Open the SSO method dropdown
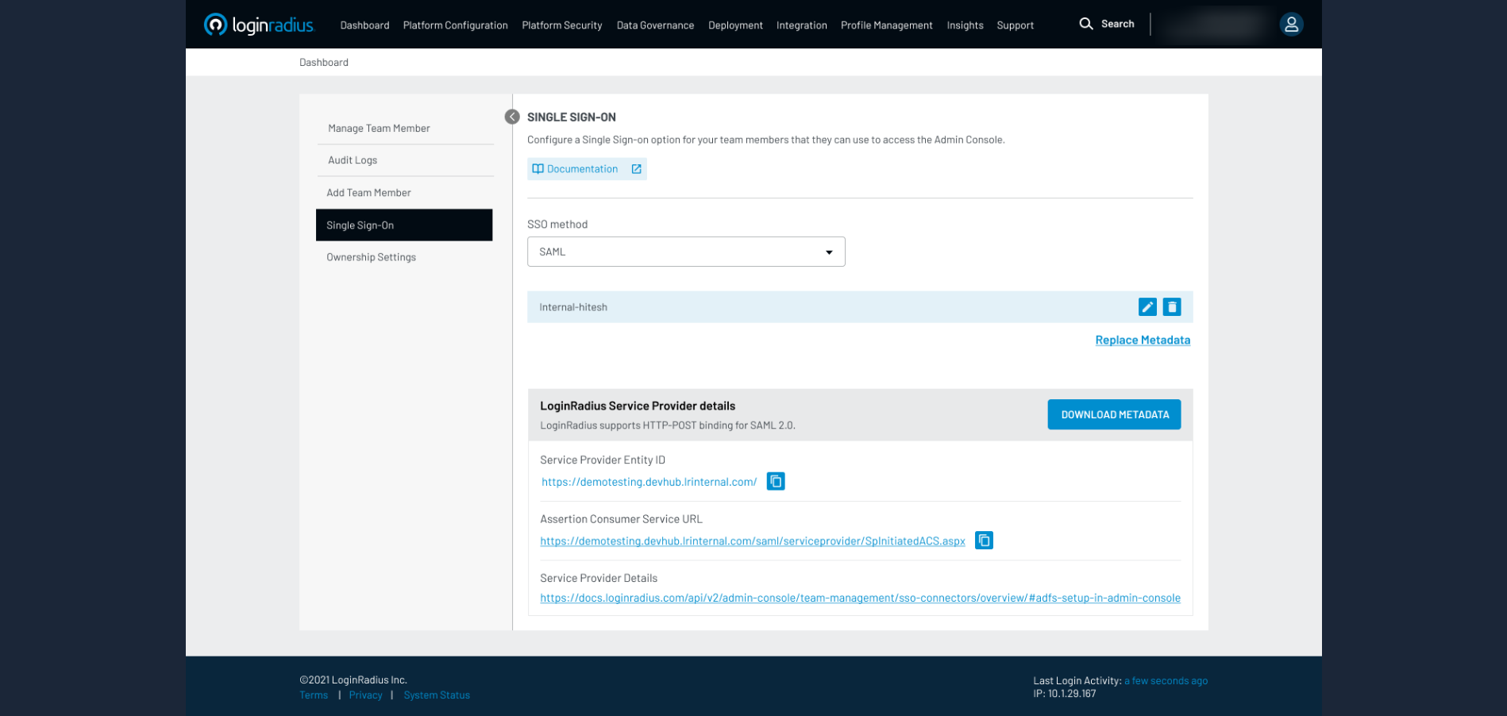 click(x=685, y=252)
